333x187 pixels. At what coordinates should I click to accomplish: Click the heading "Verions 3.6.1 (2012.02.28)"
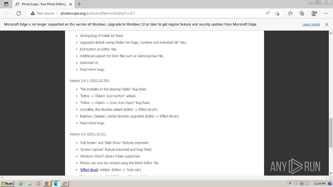[89, 81]
